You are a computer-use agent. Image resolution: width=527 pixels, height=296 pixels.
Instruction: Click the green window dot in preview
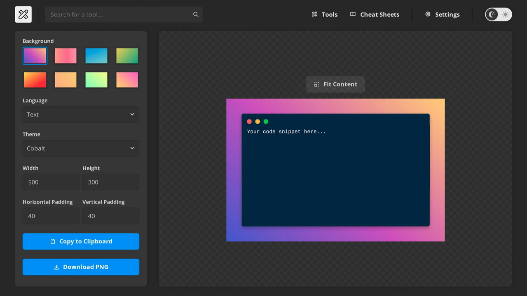[x=266, y=122]
